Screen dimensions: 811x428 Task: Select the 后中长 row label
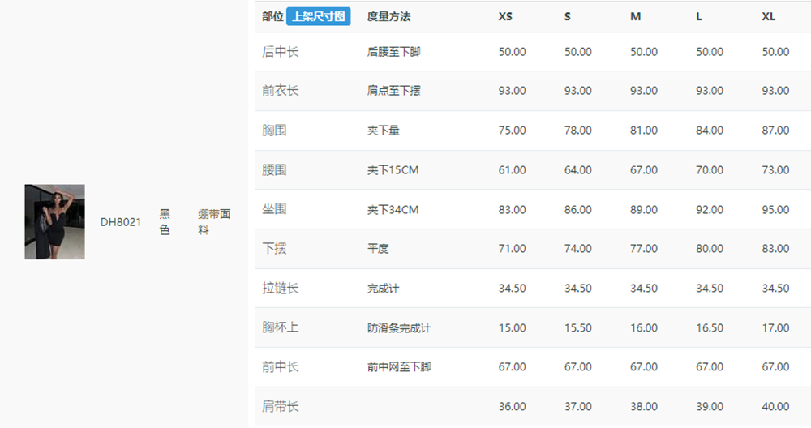(x=281, y=52)
